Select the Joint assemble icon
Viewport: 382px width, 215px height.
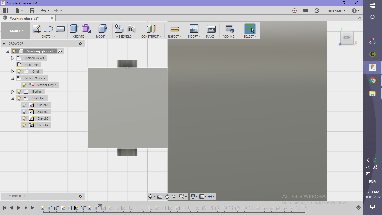(x=131, y=29)
